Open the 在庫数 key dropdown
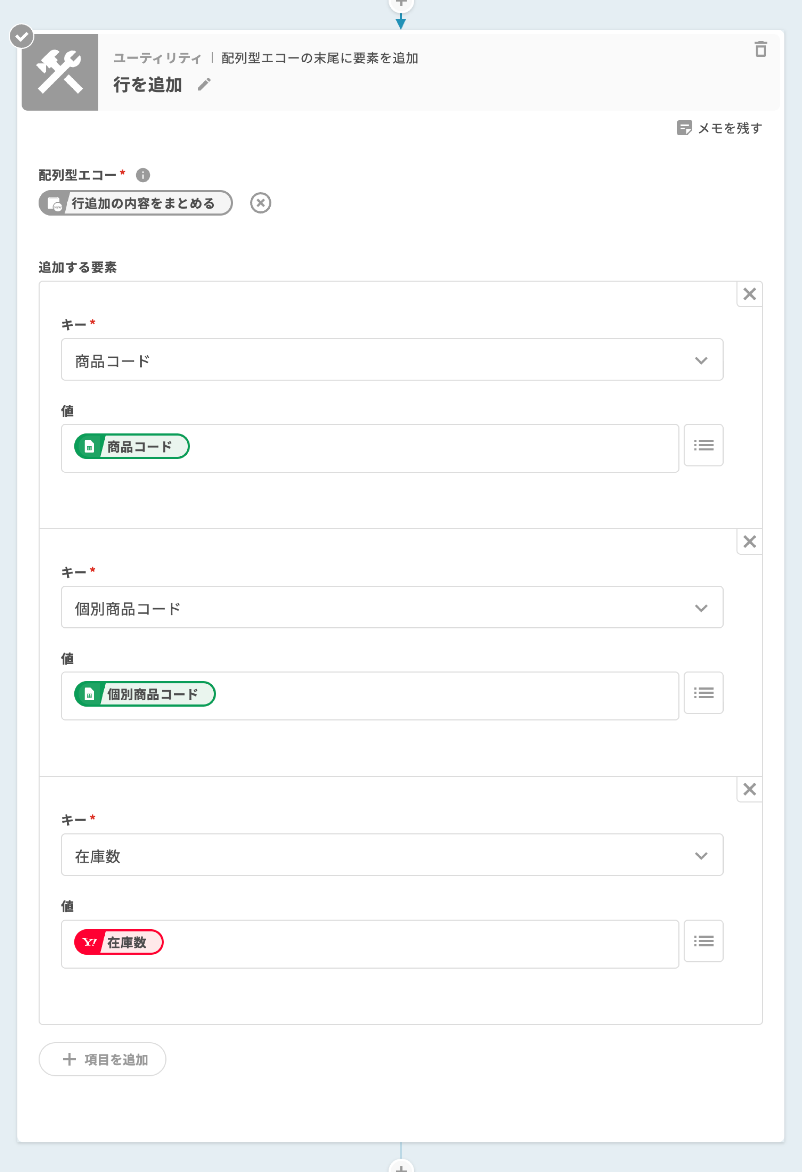The image size is (802, 1172). click(392, 855)
